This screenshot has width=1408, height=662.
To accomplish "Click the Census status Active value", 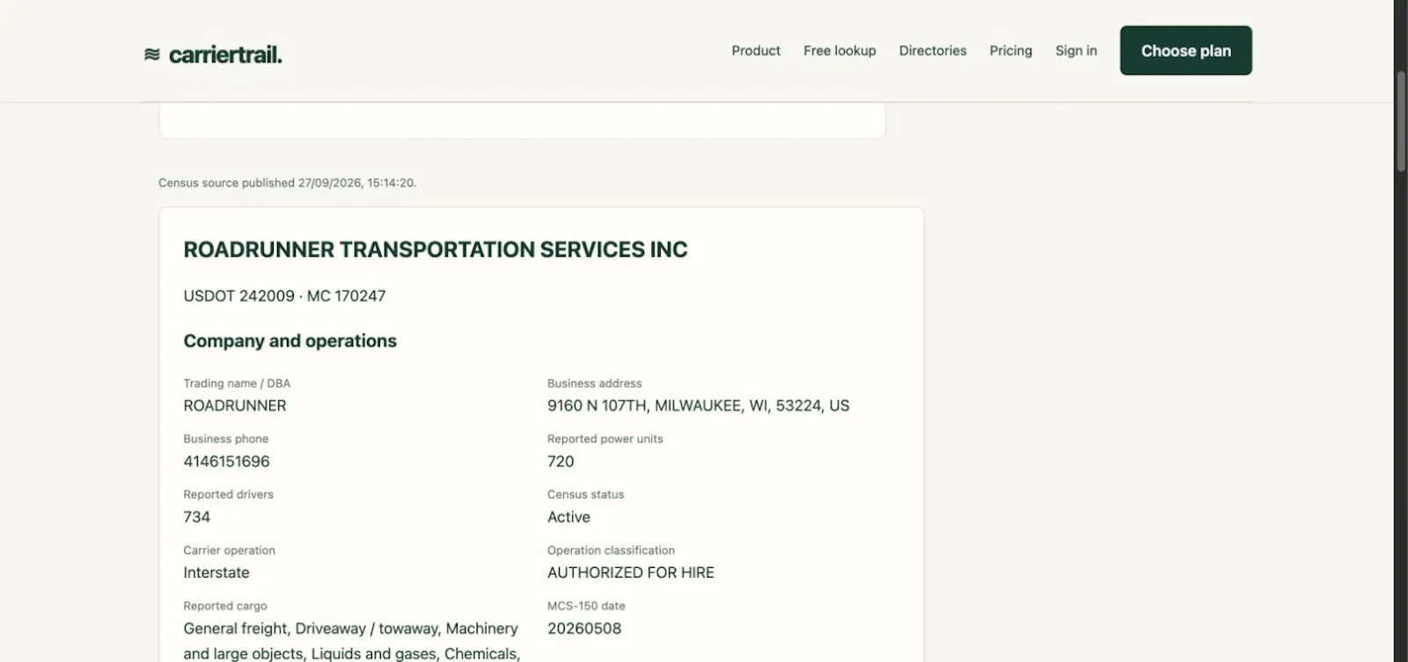I will coord(568,517).
